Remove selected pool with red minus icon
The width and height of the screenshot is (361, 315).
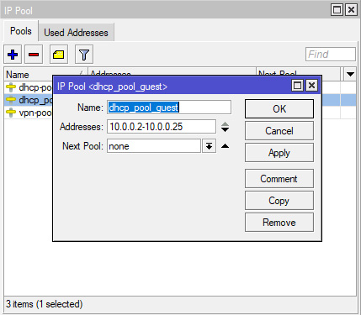coord(34,55)
